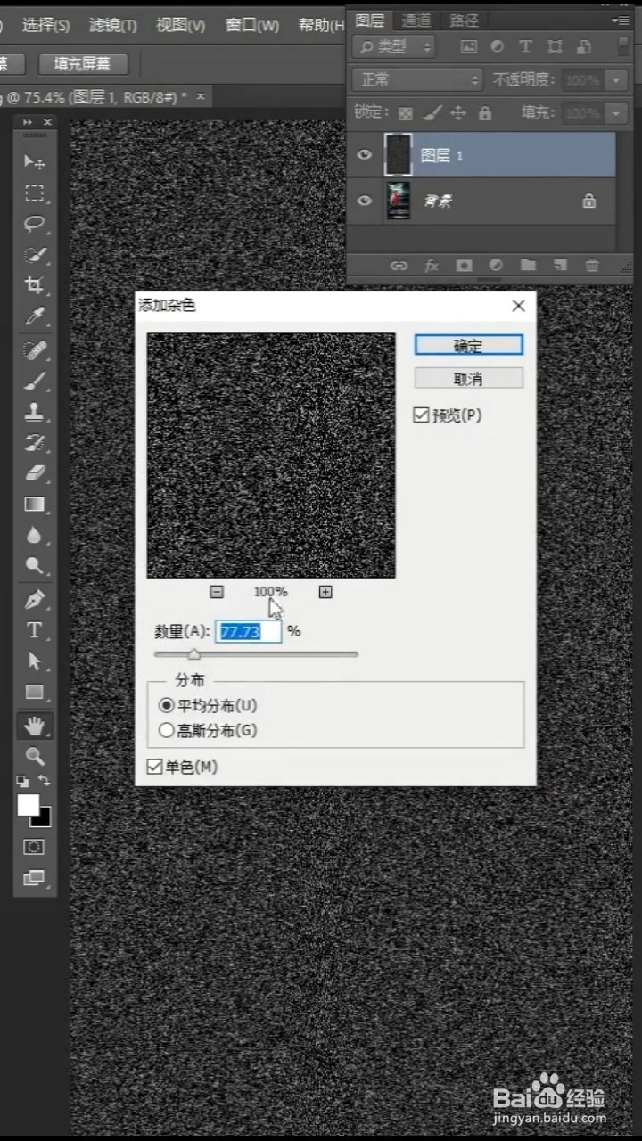Open the 选择(S) menu

[45, 25]
